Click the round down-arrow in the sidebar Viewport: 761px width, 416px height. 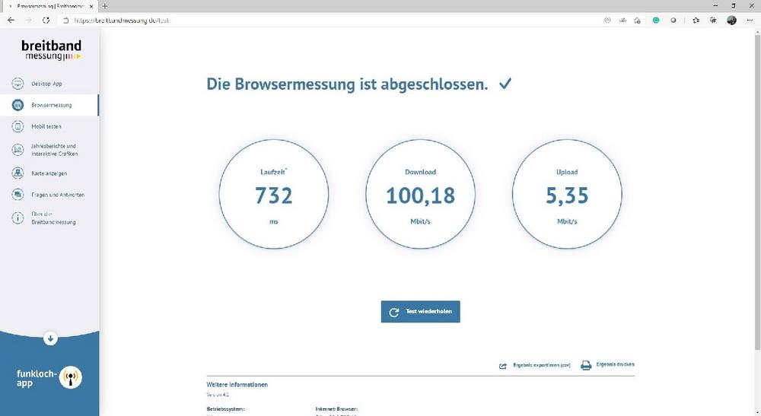tap(50, 338)
